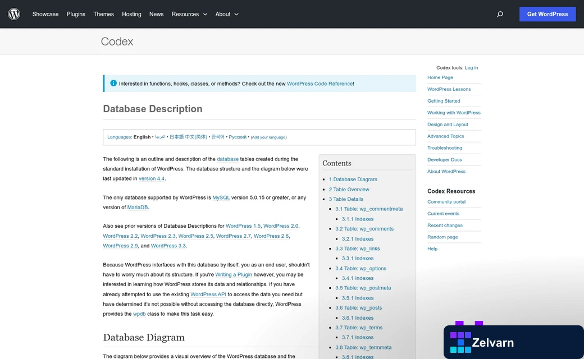Open a Random page link
Screen dimensions: 584x359
pos(443,237)
